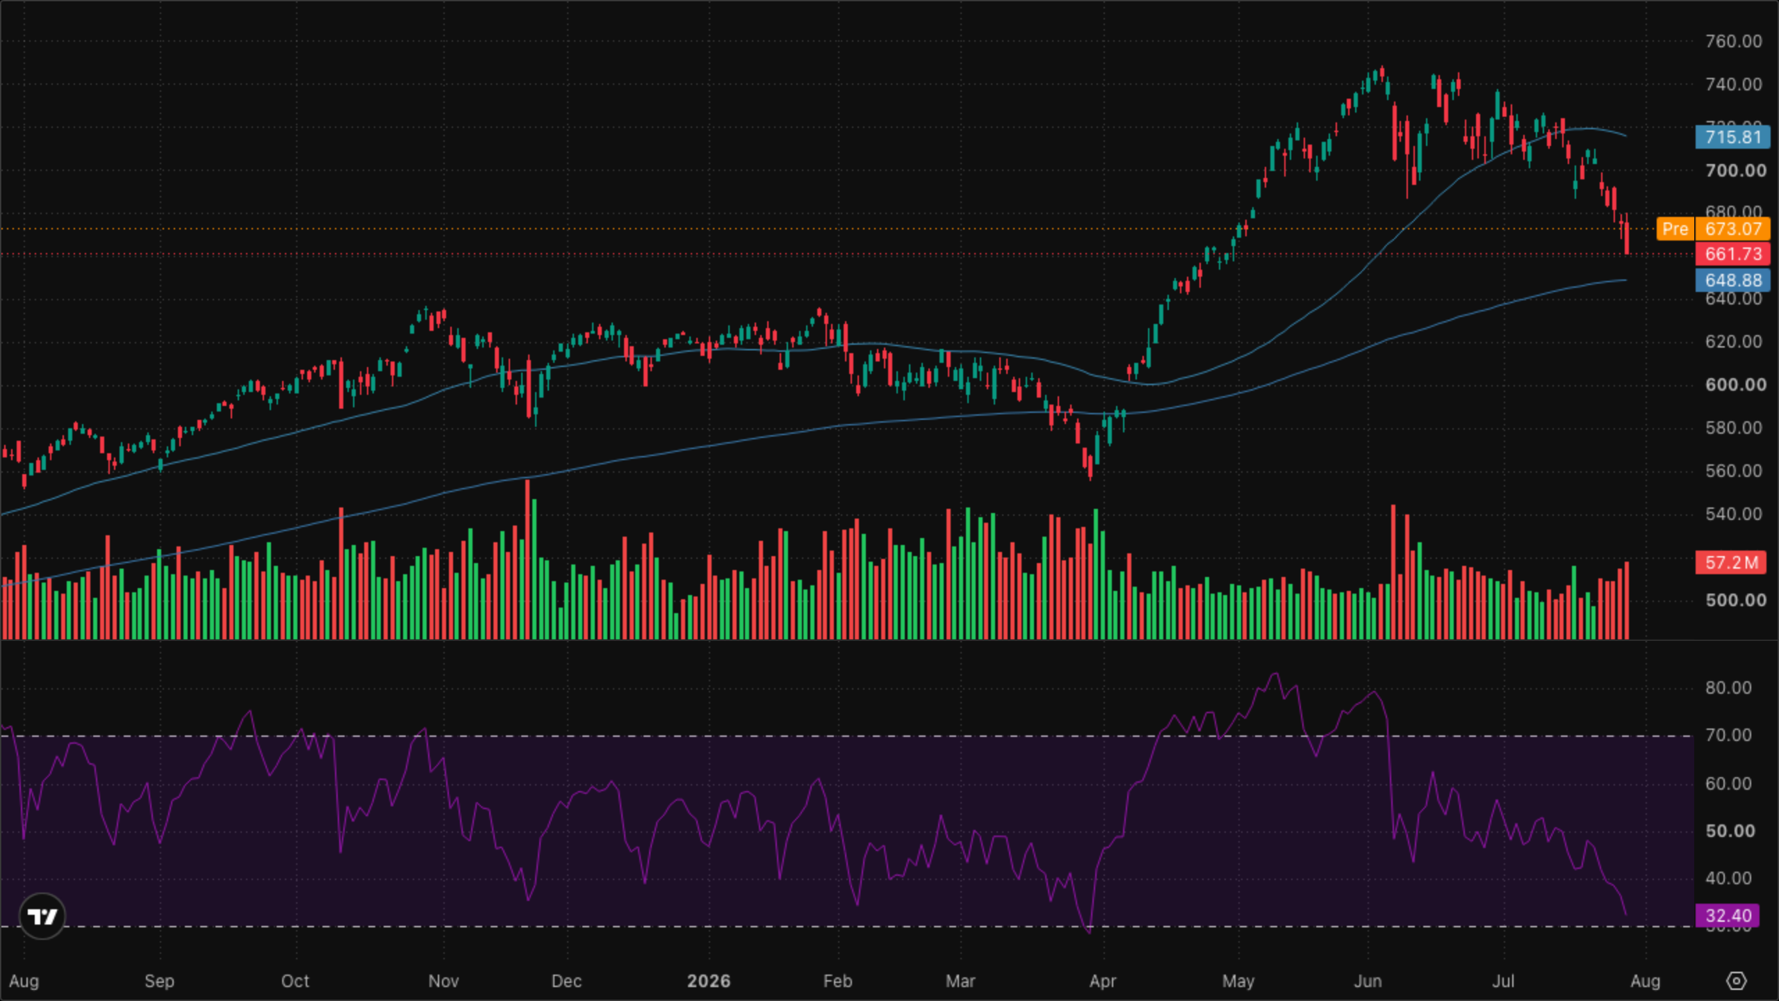Click the 2026 label on time axis
The height and width of the screenshot is (1001, 1779).
pyautogui.click(x=708, y=981)
